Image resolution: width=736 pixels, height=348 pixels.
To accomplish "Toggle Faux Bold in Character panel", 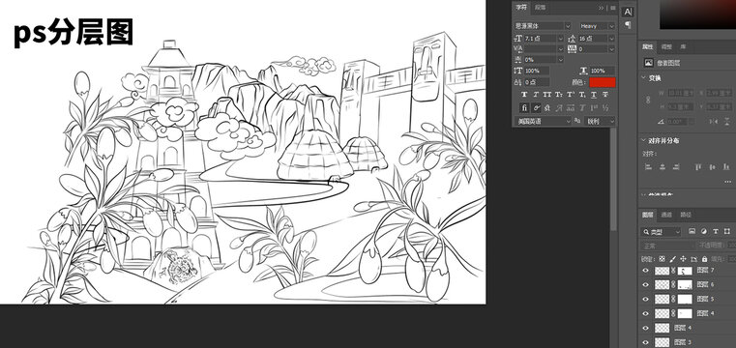I will pos(524,95).
